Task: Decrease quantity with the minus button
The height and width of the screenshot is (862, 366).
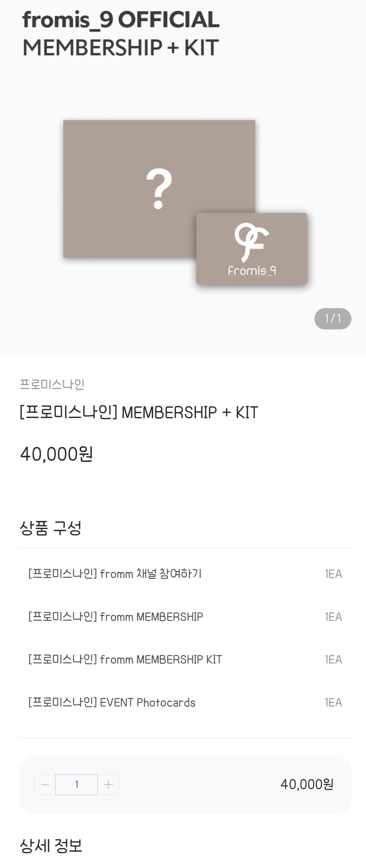Action: (x=45, y=784)
